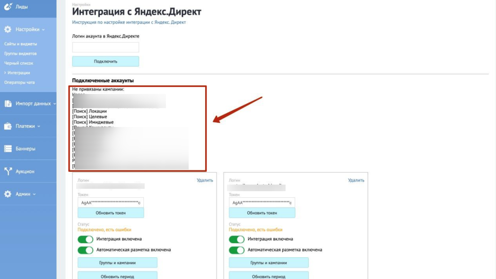Viewport: 496px width, 279px height.
Task: Open Группы и кампании for first account
Action: coord(117,262)
